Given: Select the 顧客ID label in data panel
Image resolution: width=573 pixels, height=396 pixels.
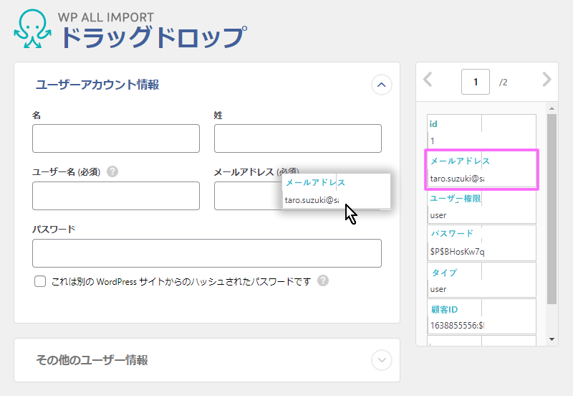Looking at the screenshot, I should coord(444,310).
